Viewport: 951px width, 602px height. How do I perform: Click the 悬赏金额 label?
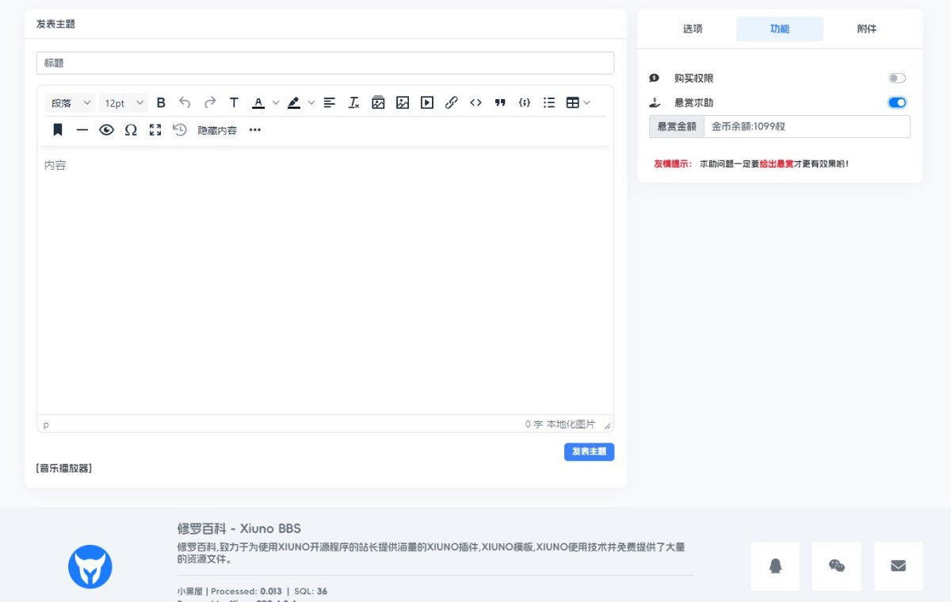point(677,126)
